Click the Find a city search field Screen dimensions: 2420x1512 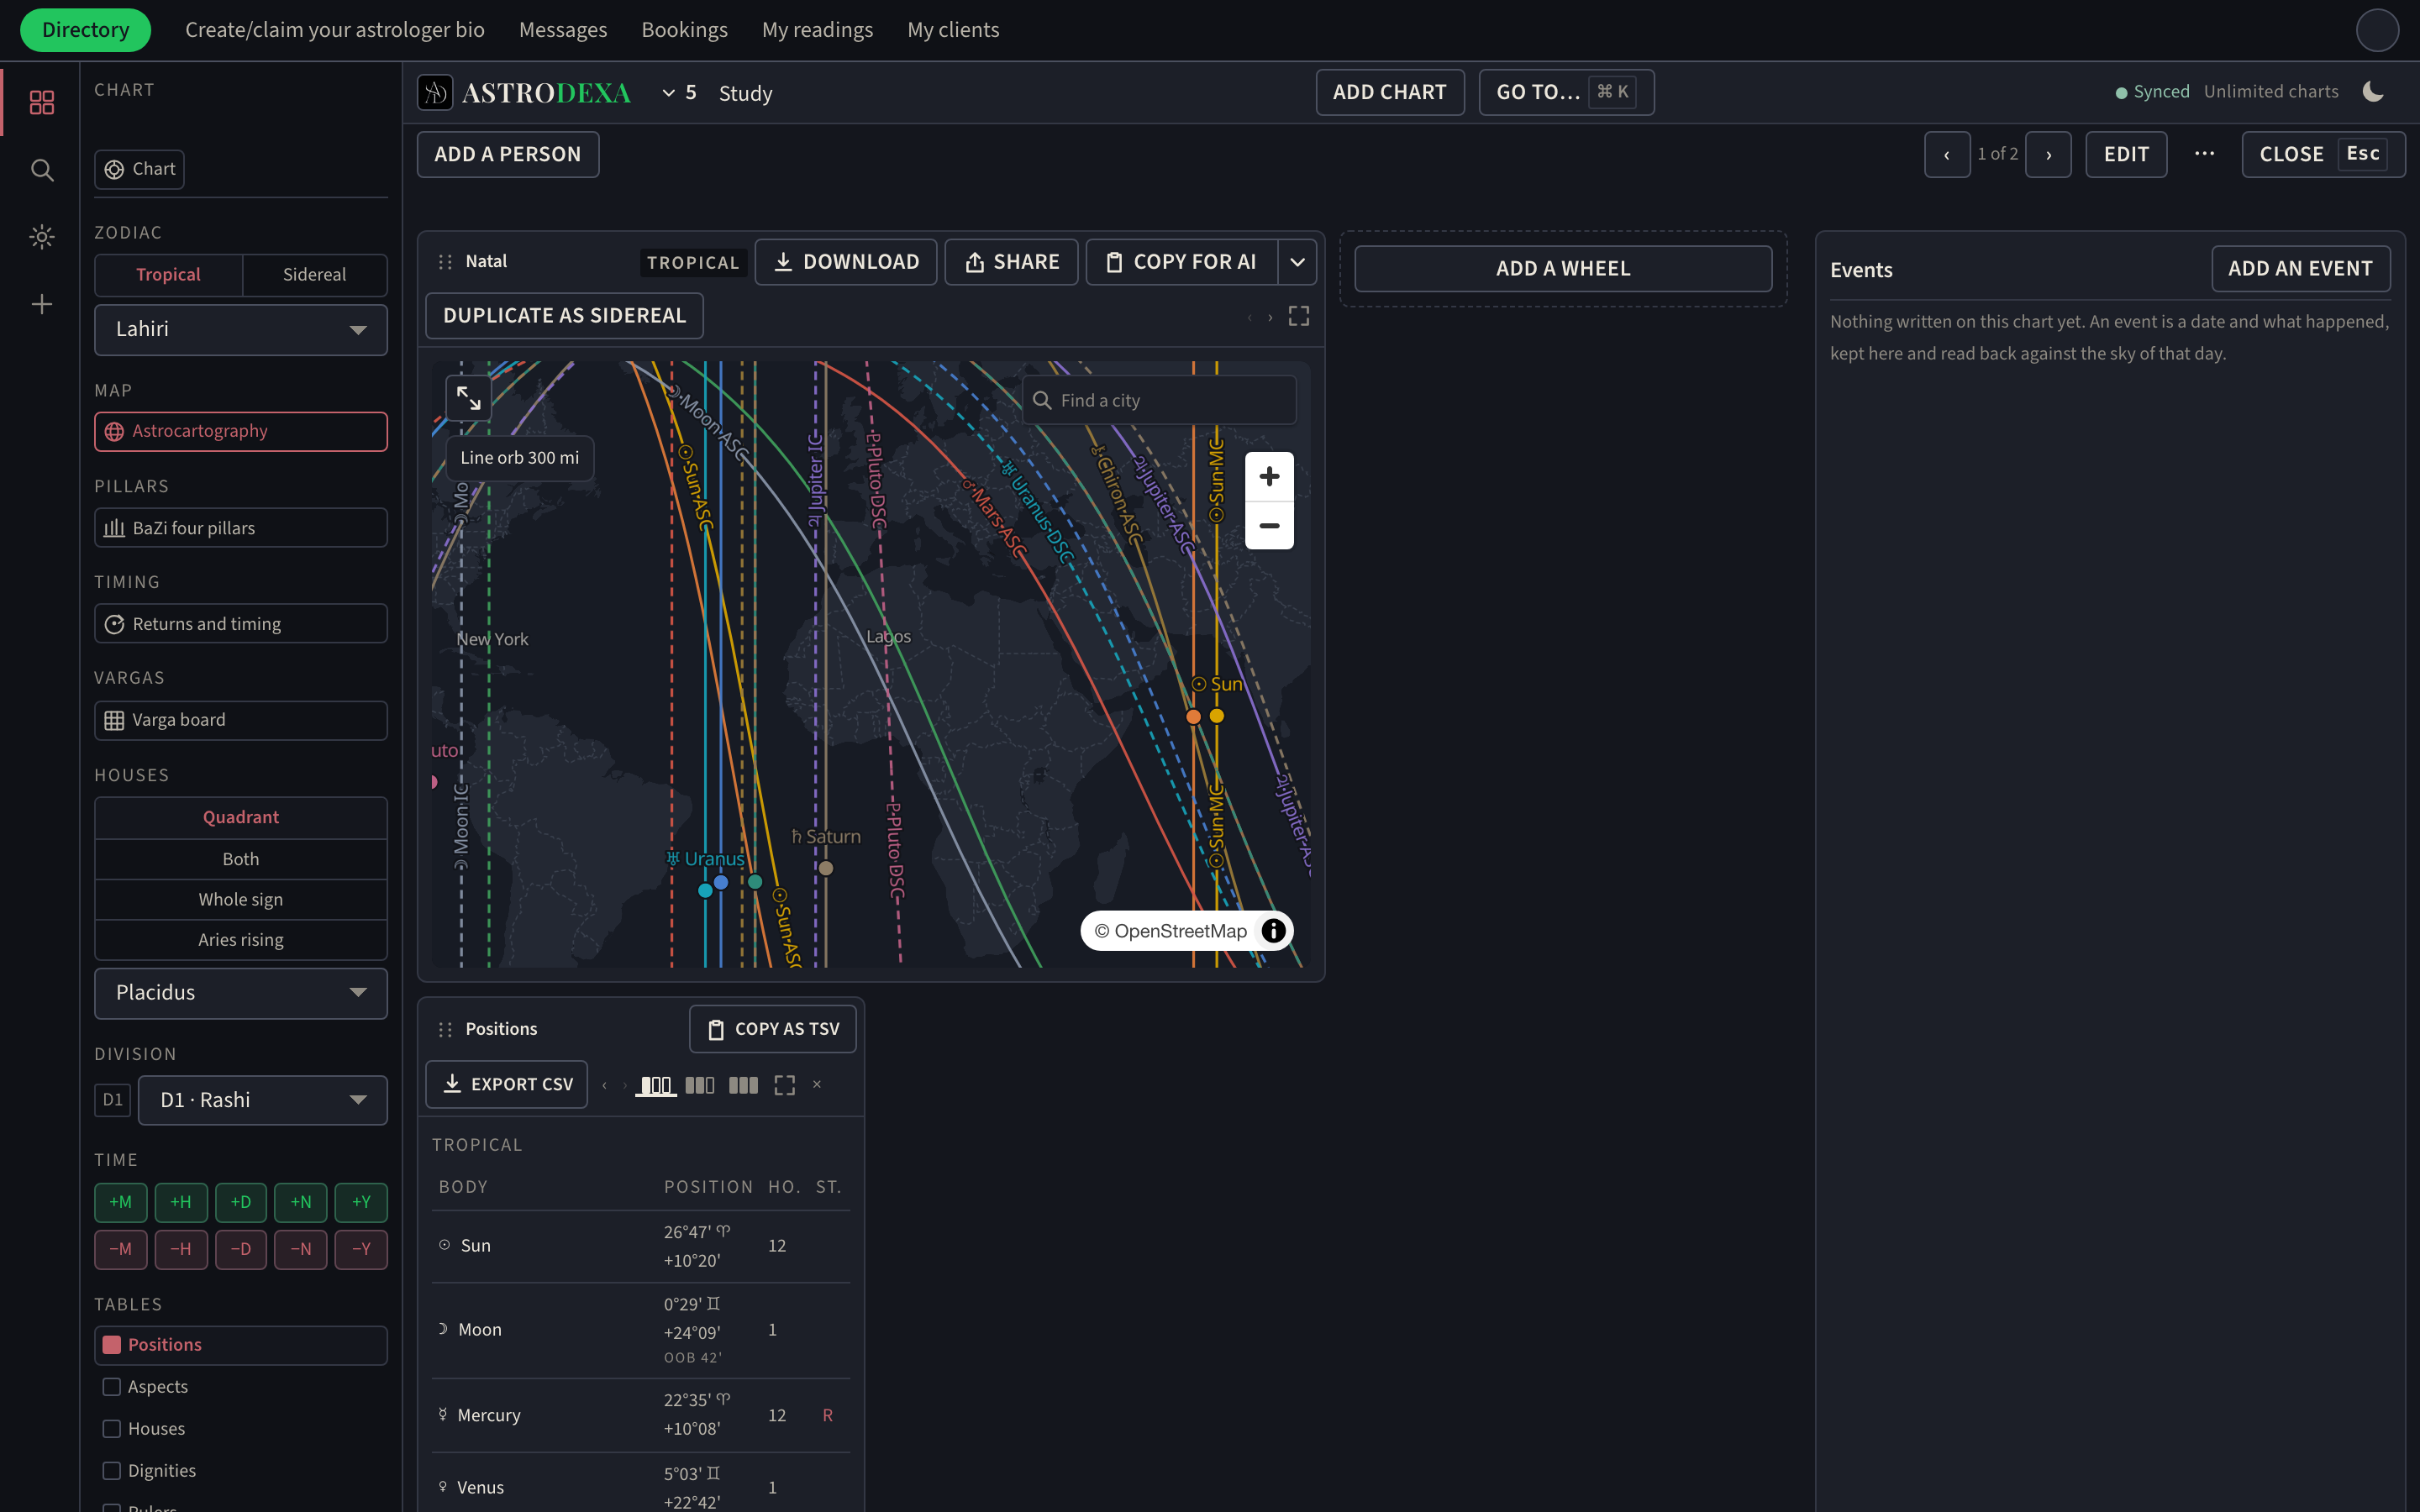(1159, 400)
